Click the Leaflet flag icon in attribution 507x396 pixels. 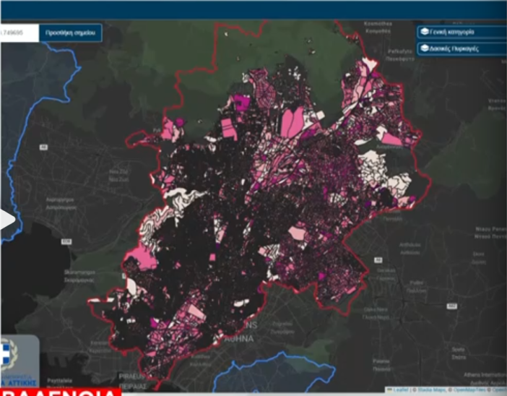pyautogui.click(x=389, y=389)
